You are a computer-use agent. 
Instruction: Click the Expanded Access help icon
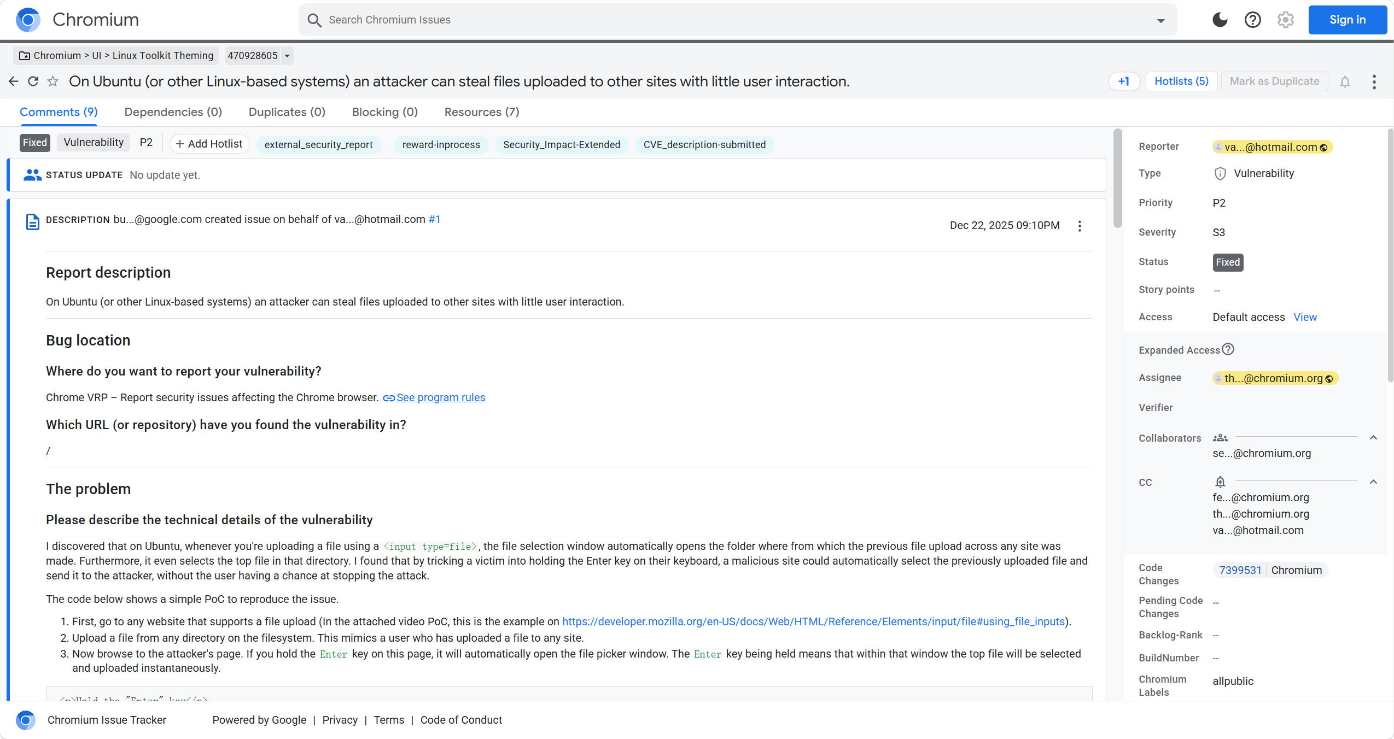tap(1228, 349)
